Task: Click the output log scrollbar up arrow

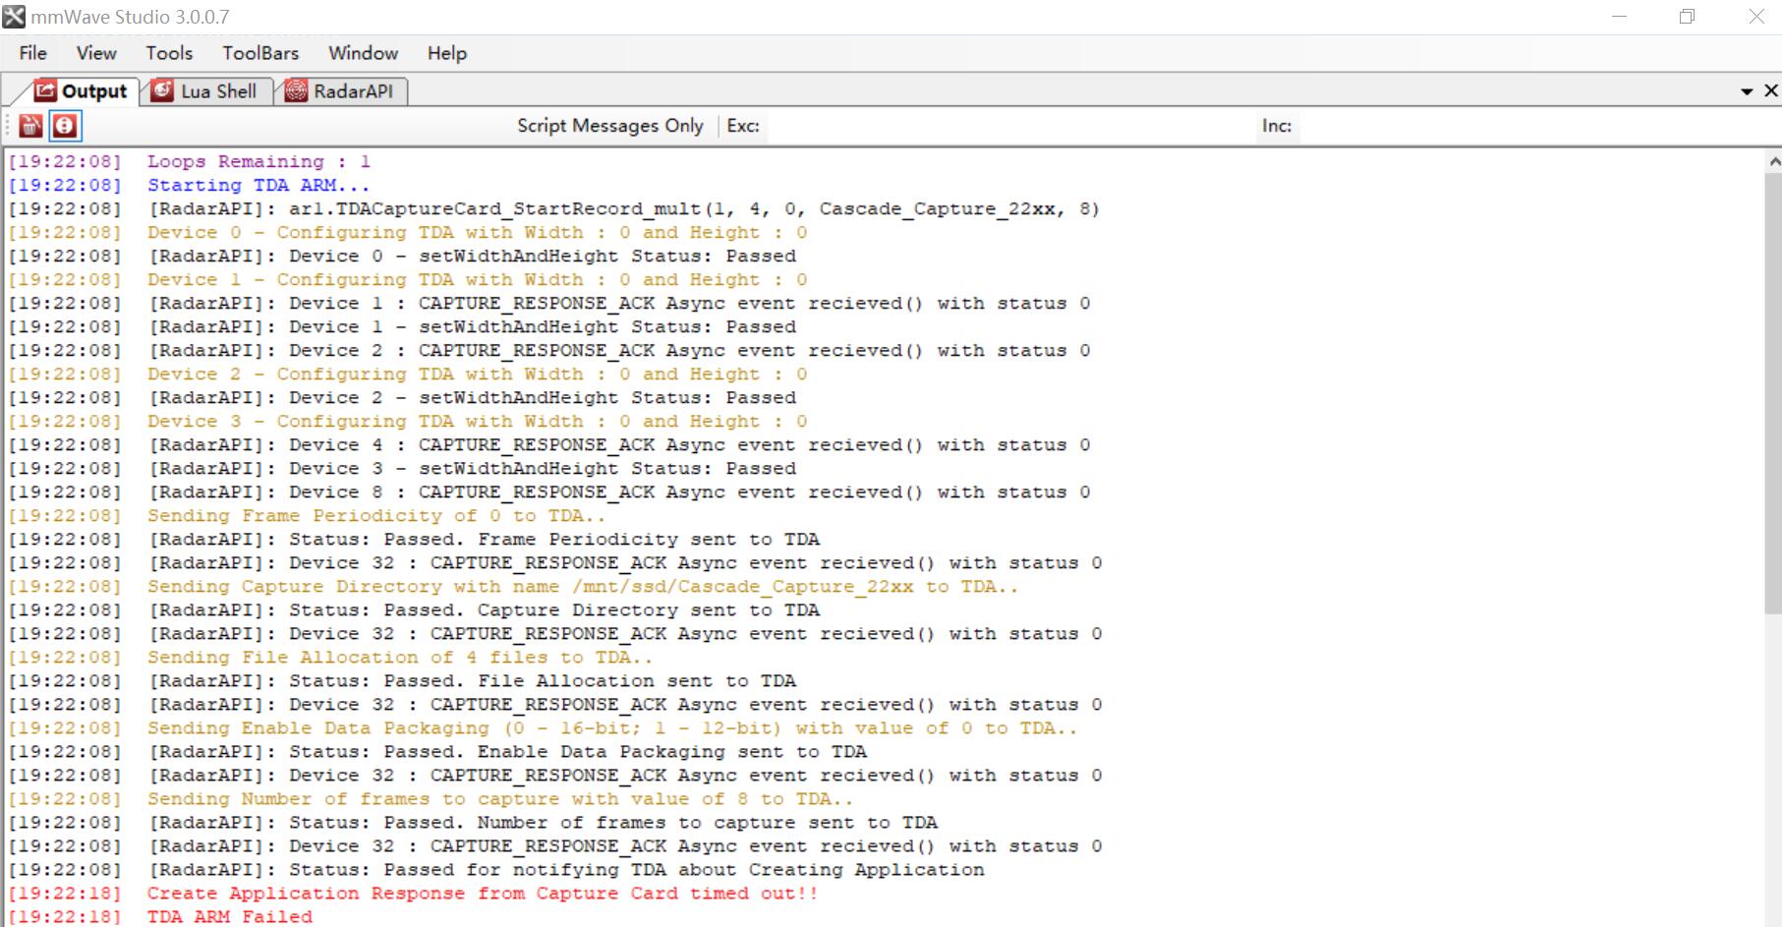Action: click(1773, 161)
